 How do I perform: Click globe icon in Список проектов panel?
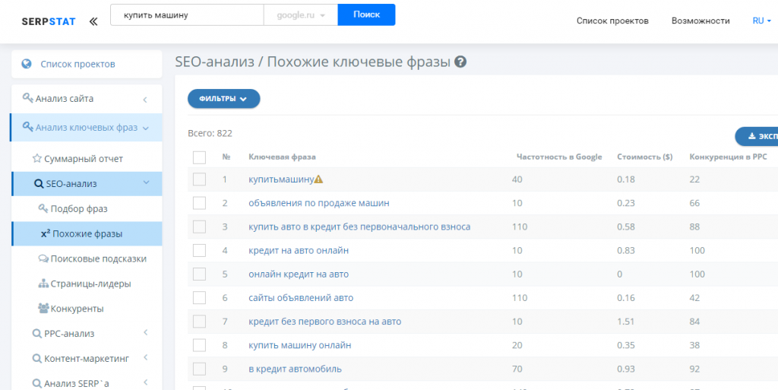click(27, 64)
